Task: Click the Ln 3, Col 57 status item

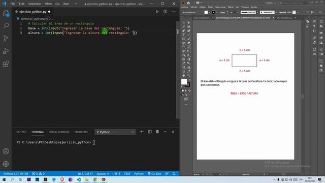Action: [85, 173]
